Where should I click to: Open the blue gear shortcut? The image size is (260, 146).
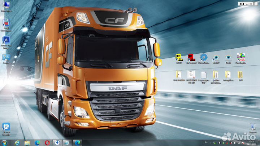coord(204,59)
